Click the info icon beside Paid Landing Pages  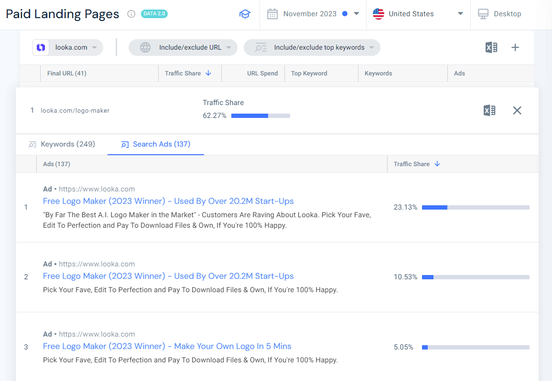(x=131, y=14)
